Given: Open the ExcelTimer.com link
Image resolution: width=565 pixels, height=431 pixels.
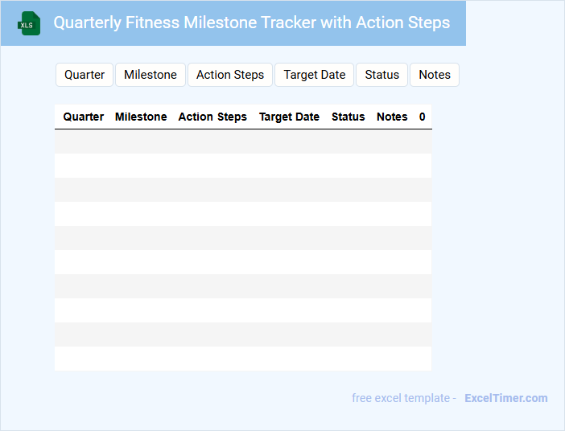Looking at the screenshot, I should 505,398.
